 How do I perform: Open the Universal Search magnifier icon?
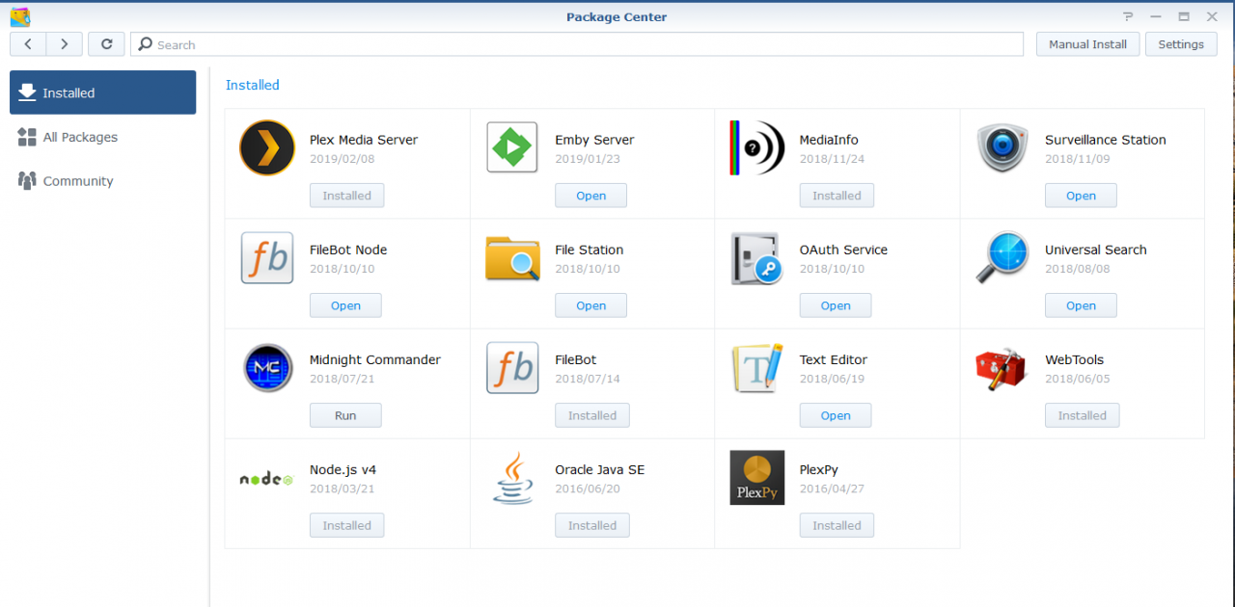[x=1002, y=257]
